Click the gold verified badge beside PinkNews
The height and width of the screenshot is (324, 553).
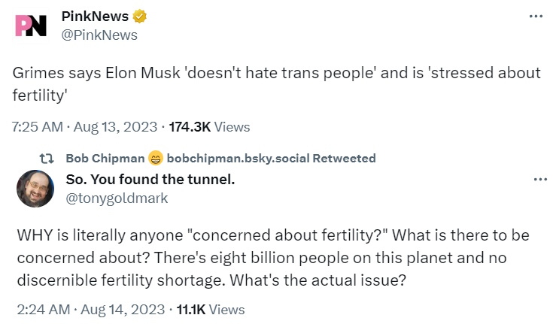coord(141,17)
